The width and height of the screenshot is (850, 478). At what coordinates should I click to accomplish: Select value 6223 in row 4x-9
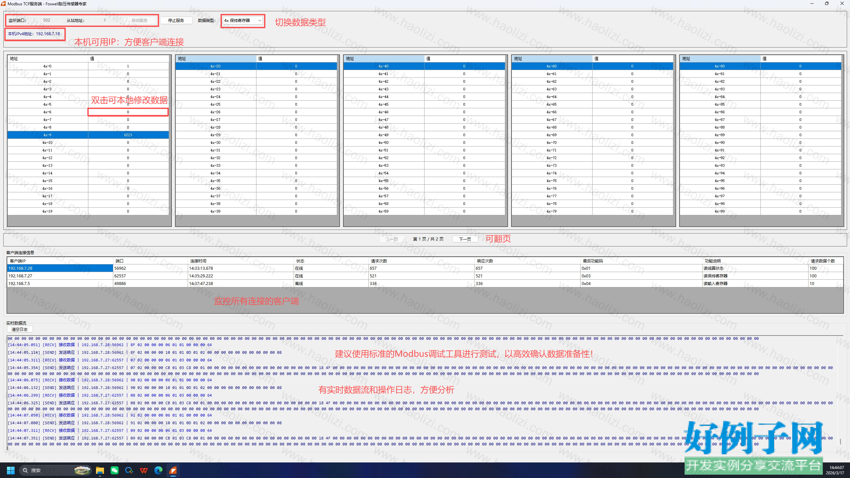pos(128,135)
